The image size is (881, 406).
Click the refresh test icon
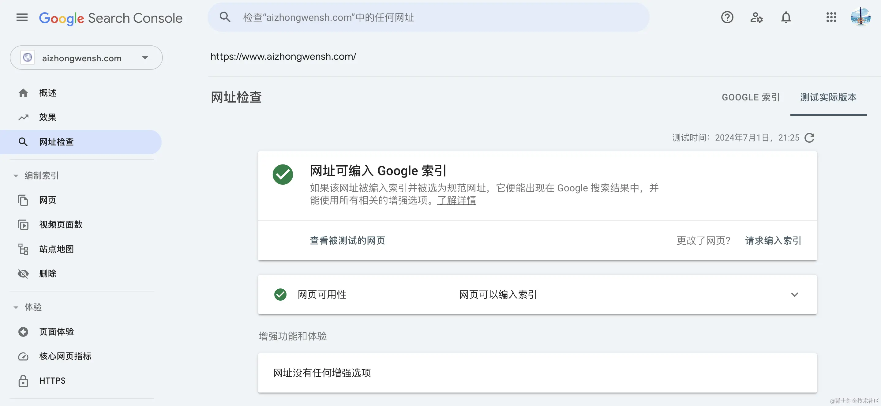(x=809, y=138)
